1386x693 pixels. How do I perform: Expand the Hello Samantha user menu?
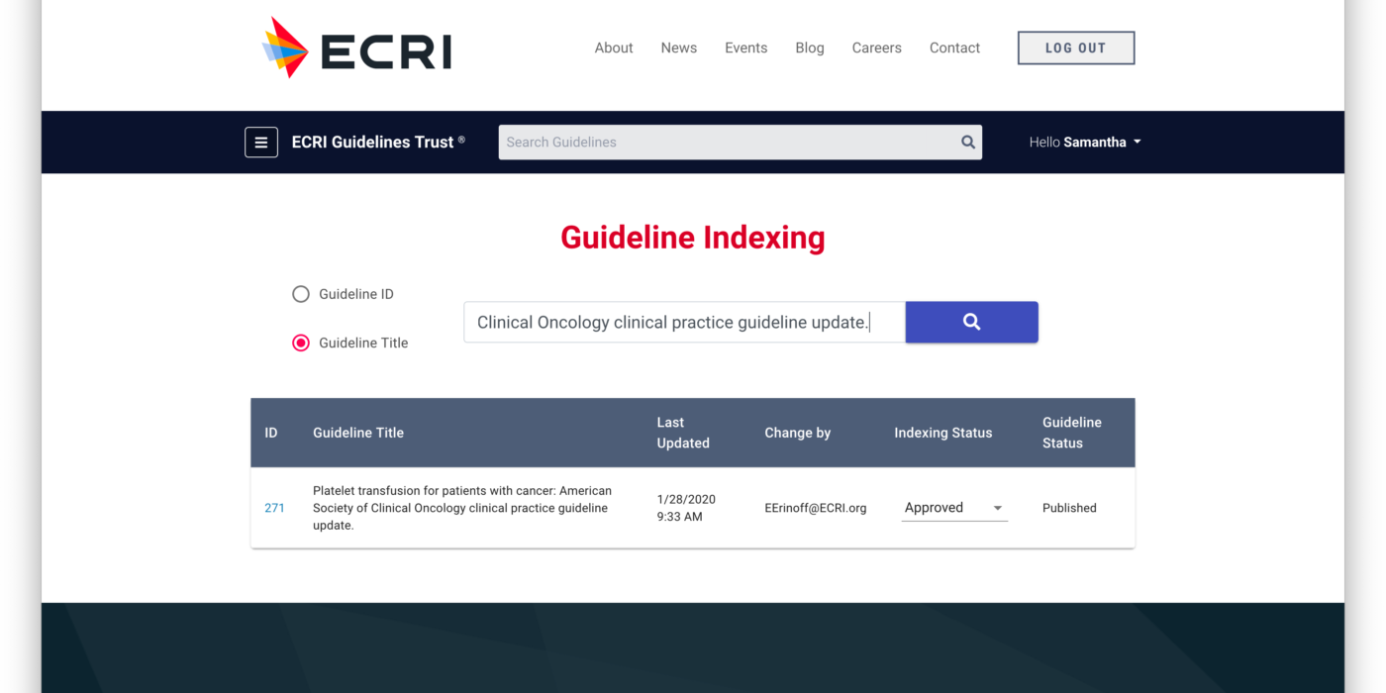(1084, 143)
